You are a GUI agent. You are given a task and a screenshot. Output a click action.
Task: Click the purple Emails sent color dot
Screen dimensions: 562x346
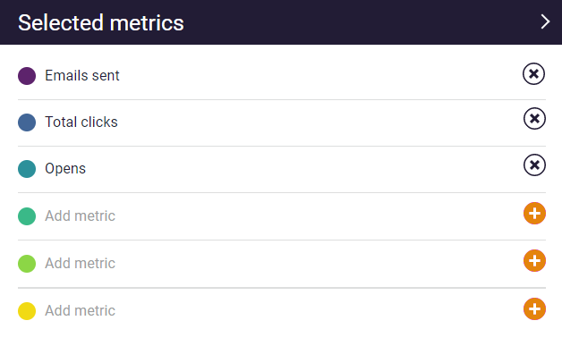click(x=27, y=76)
